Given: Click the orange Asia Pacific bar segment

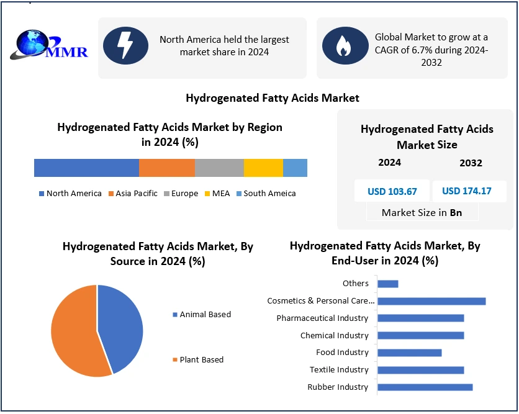Looking at the screenshot, I should tap(166, 168).
